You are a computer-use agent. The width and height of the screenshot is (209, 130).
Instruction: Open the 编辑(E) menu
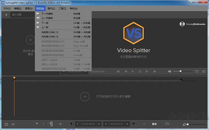(18, 8)
